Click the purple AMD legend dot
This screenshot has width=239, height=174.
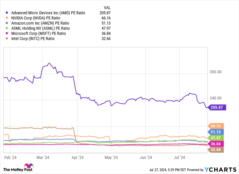pos(7,13)
